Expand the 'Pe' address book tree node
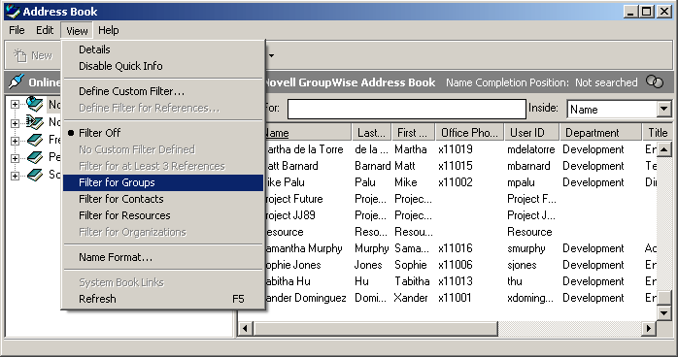The height and width of the screenshot is (357, 678). 15,158
